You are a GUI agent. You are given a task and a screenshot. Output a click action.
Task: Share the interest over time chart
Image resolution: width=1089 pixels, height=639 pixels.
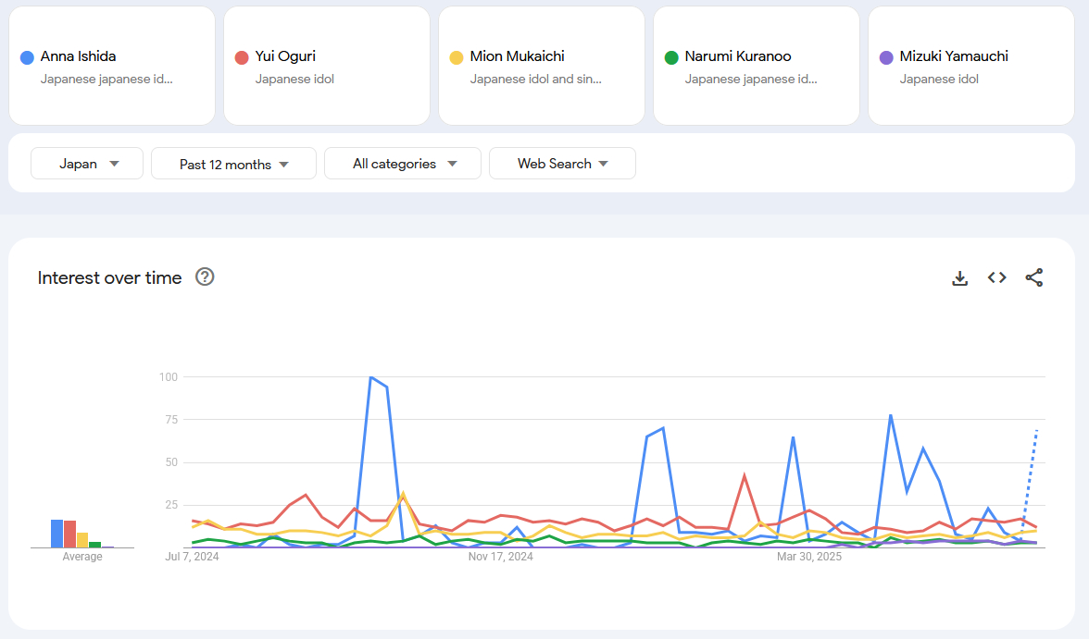(x=1034, y=277)
